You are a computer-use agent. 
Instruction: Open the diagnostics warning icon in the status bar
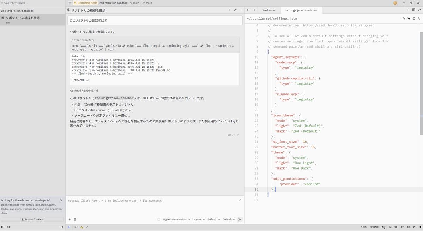point(81,227)
